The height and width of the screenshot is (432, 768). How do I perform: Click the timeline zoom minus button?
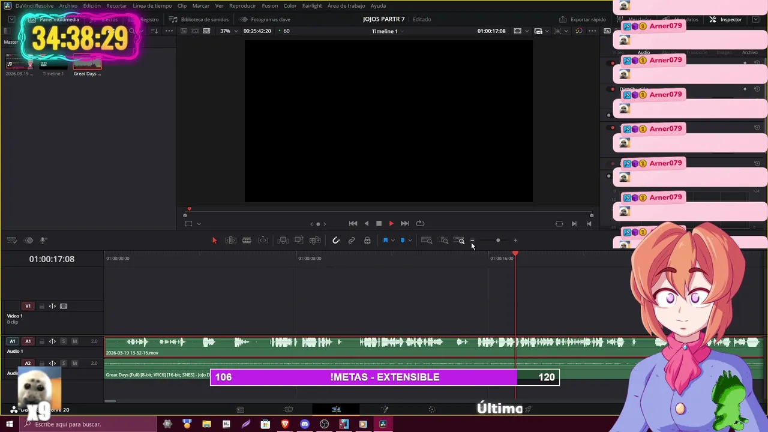point(473,241)
